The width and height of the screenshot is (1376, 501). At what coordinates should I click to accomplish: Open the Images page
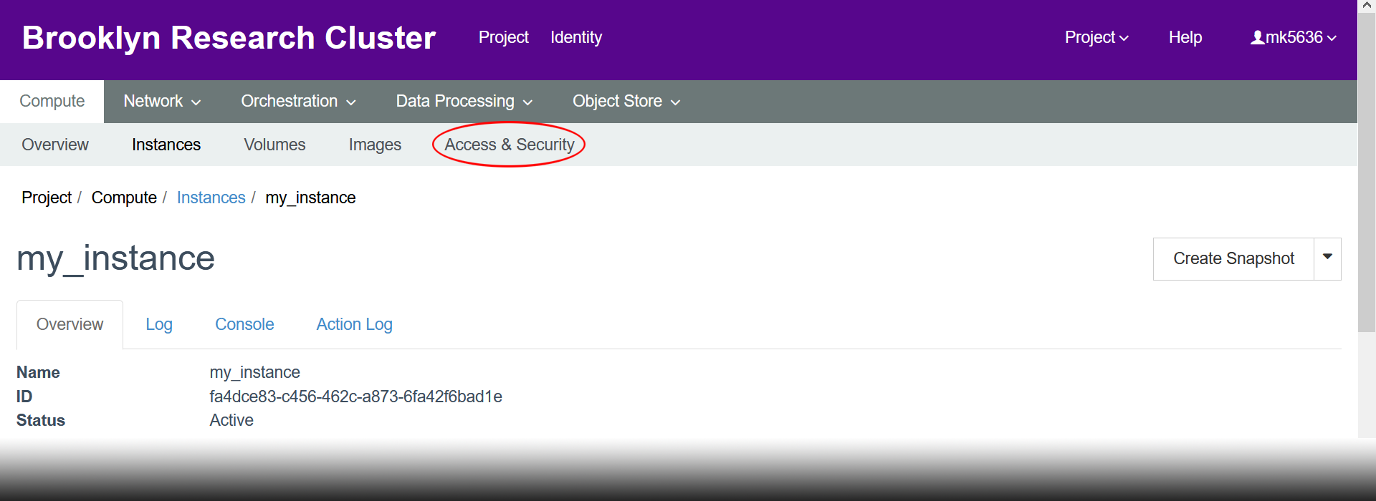point(375,145)
